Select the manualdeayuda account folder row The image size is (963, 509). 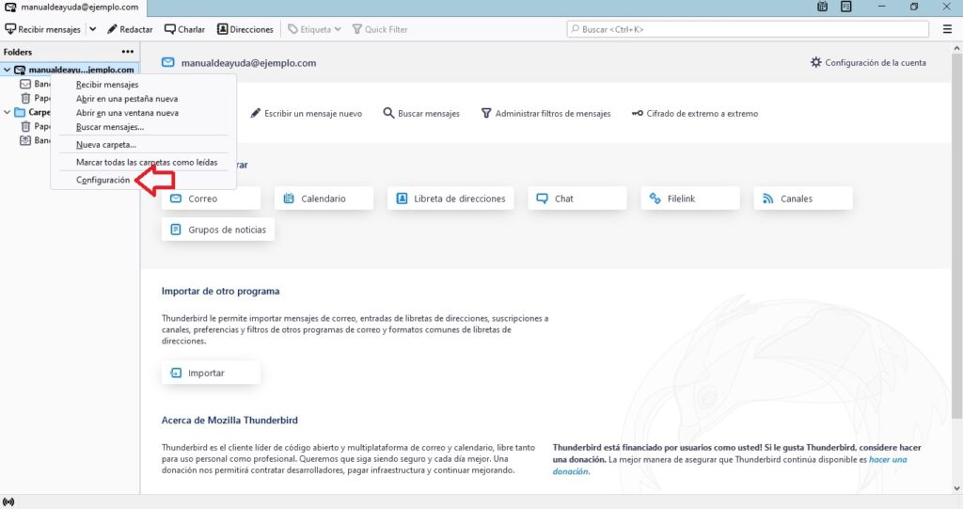pyautogui.click(x=70, y=70)
